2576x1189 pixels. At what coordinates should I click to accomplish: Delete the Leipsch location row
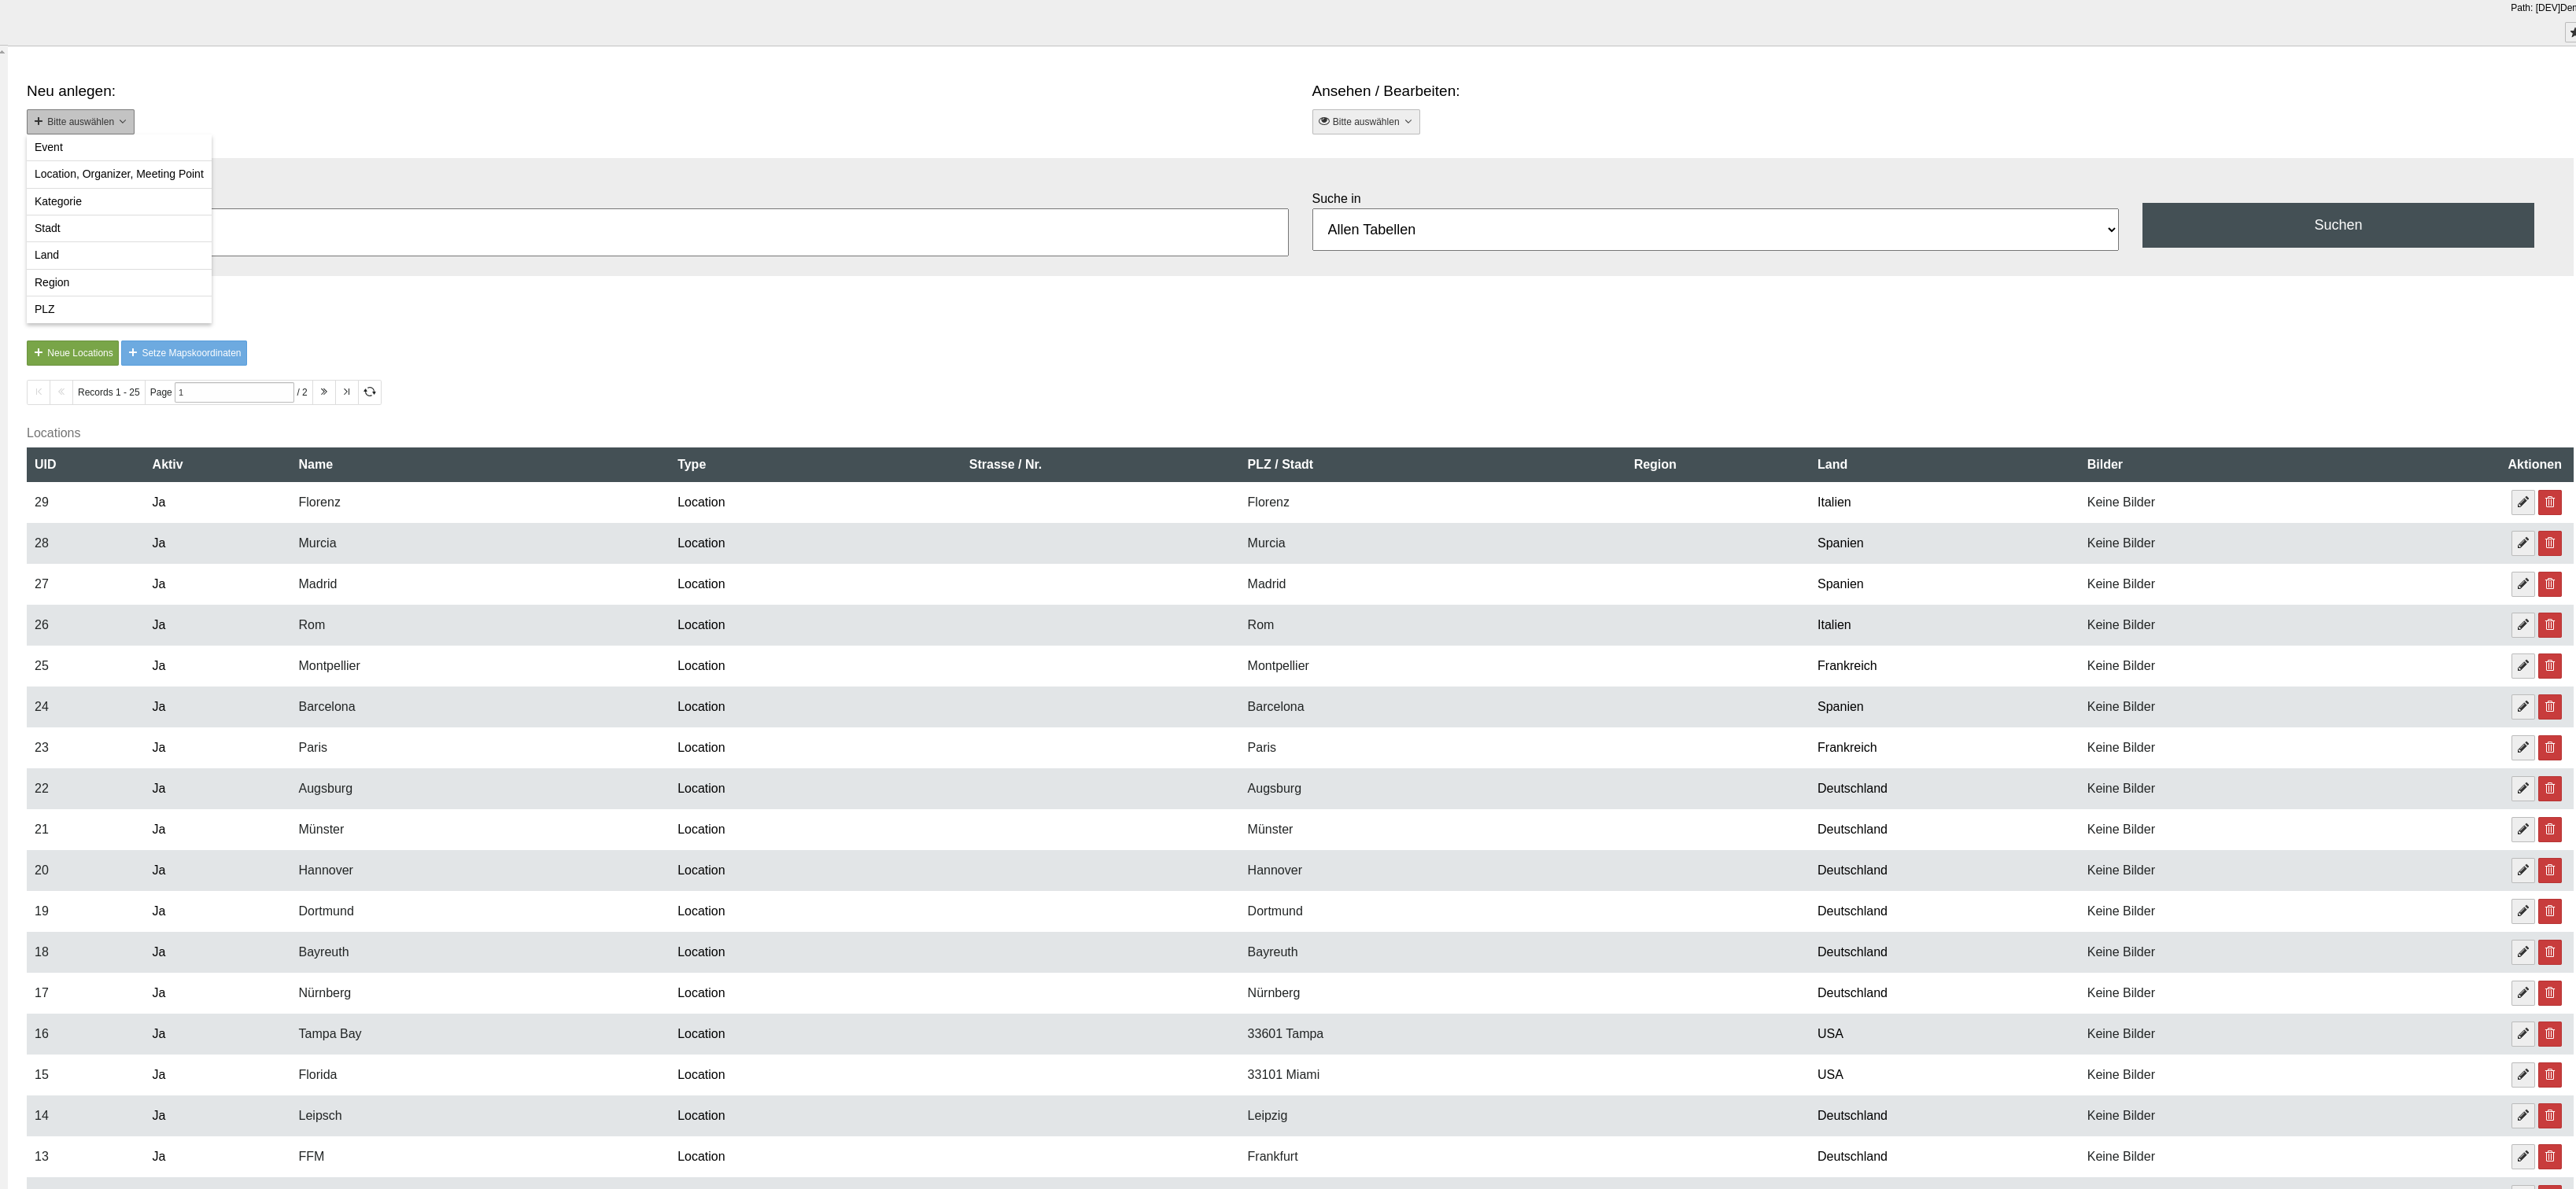[2550, 1117]
